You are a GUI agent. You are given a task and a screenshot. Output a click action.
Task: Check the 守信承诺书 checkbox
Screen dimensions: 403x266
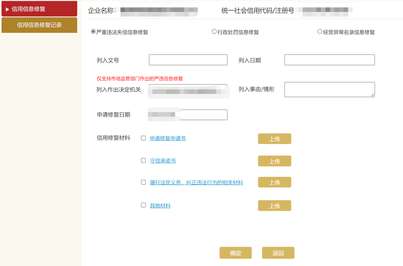coord(143,160)
